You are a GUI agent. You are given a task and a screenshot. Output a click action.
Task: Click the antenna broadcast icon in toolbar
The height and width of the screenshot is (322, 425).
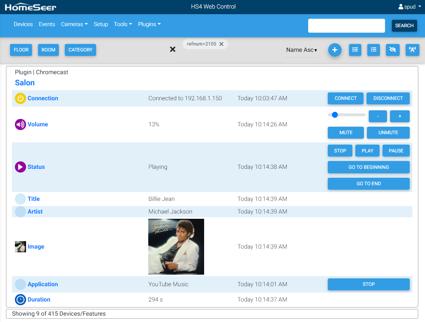[412, 50]
